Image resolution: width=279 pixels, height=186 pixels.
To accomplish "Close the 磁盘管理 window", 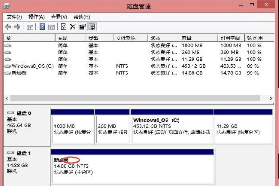I will 266,5.
